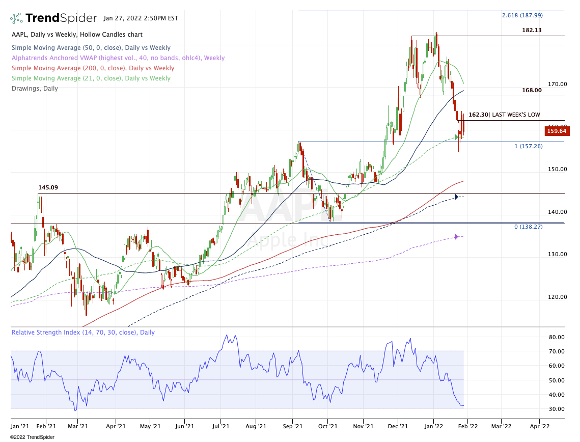
Task: Click the 80.00 RSI axis label
Action: click(557, 337)
